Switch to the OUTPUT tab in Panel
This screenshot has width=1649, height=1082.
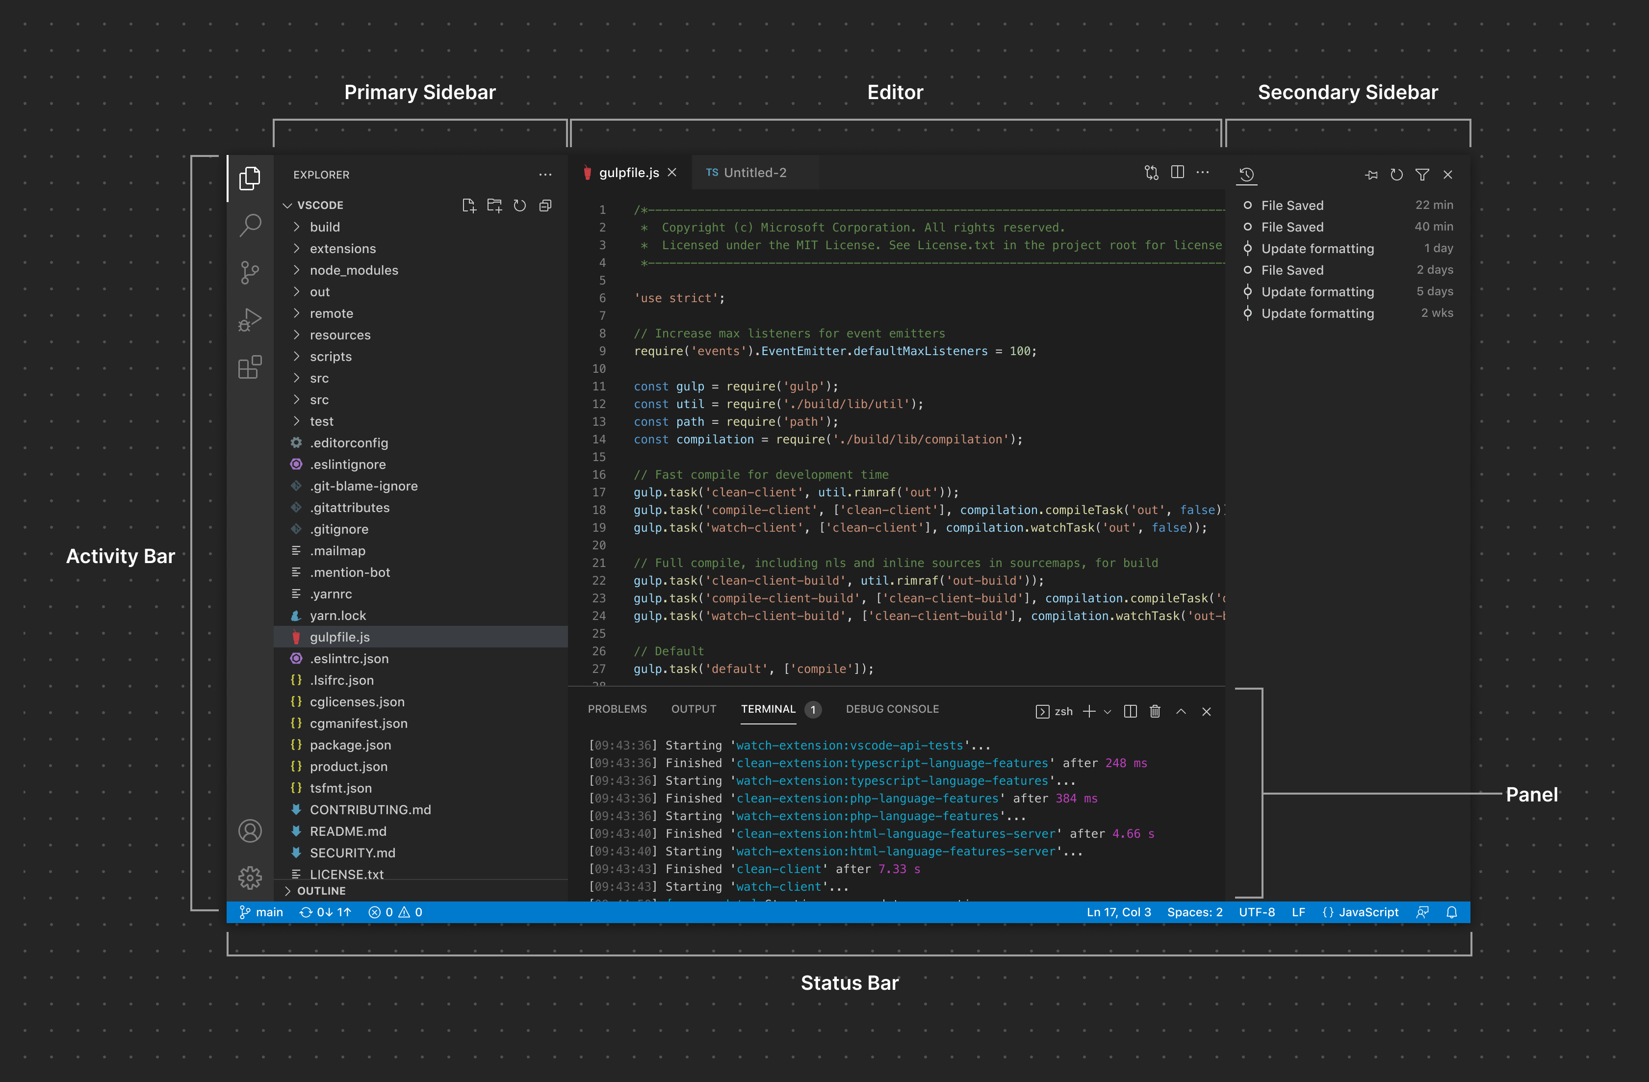tap(694, 709)
